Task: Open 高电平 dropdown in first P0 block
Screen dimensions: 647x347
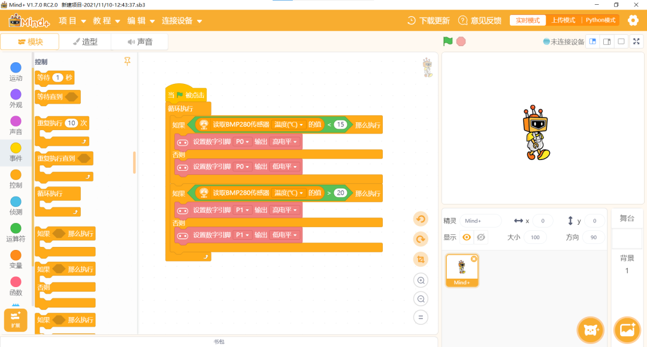Action: point(284,141)
